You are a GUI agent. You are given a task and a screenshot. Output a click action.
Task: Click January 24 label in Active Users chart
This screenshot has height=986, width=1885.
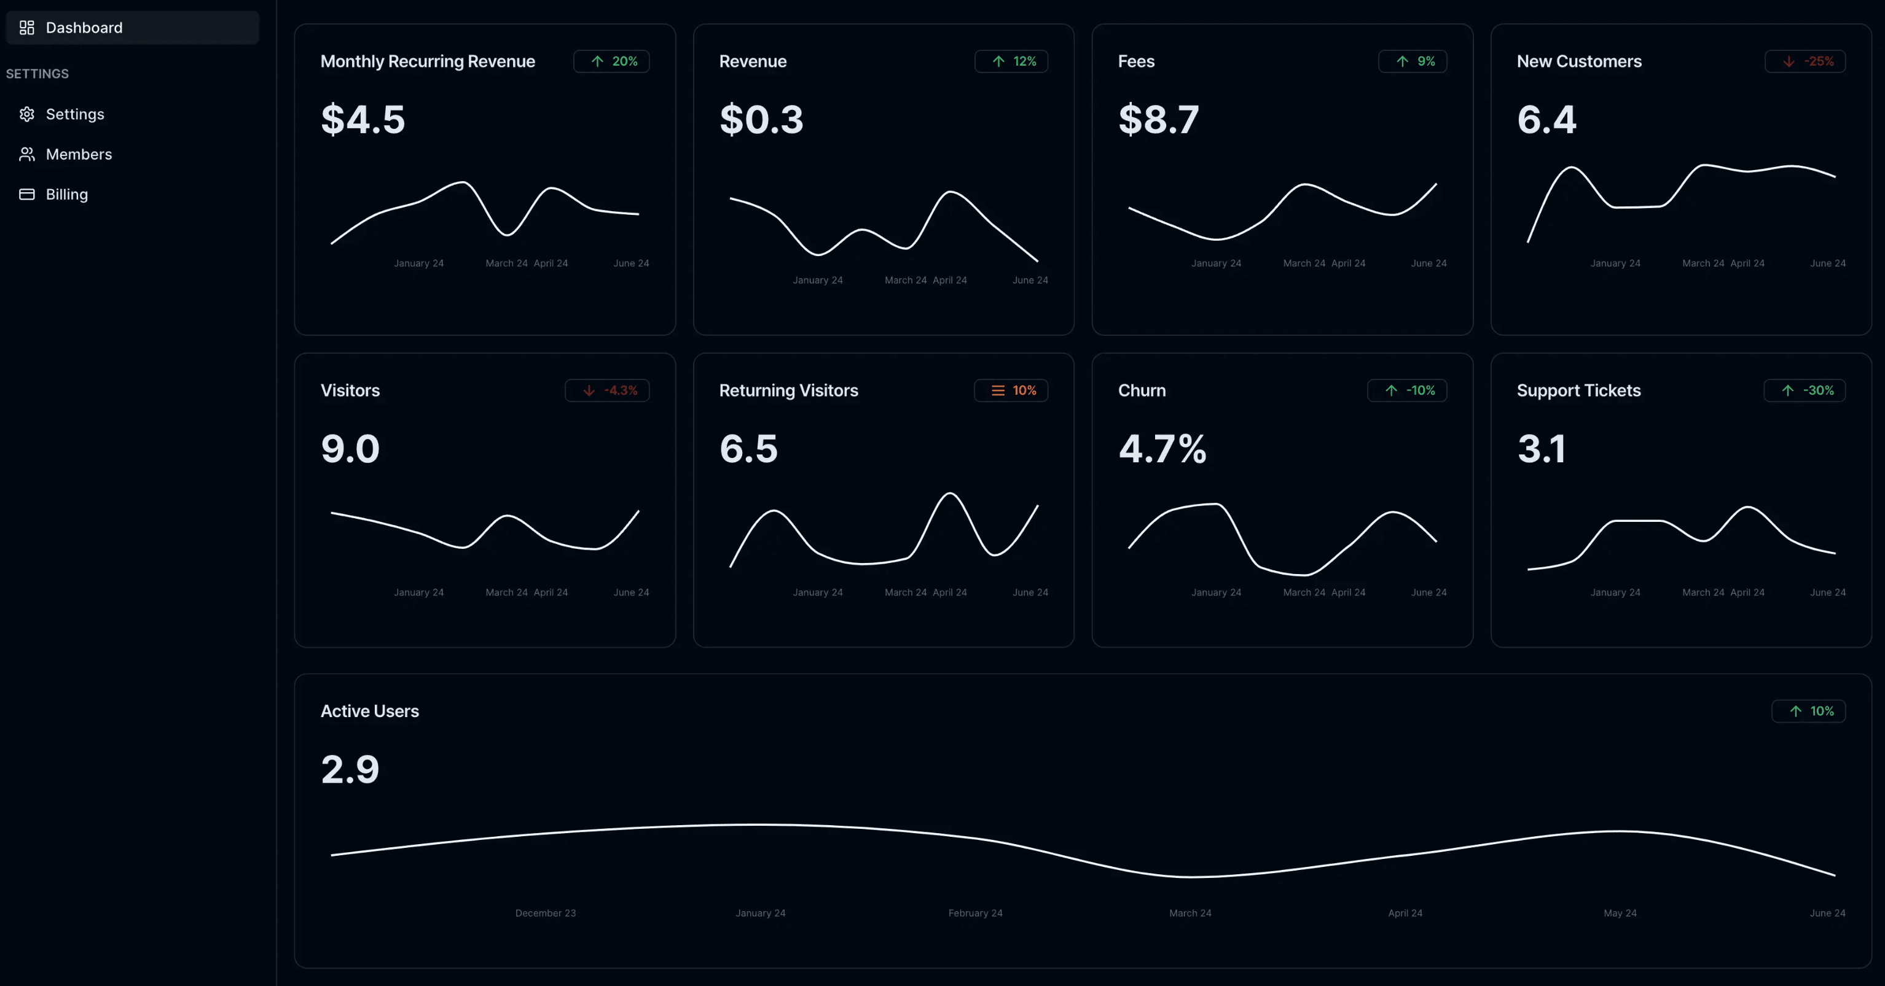[760, 913]
